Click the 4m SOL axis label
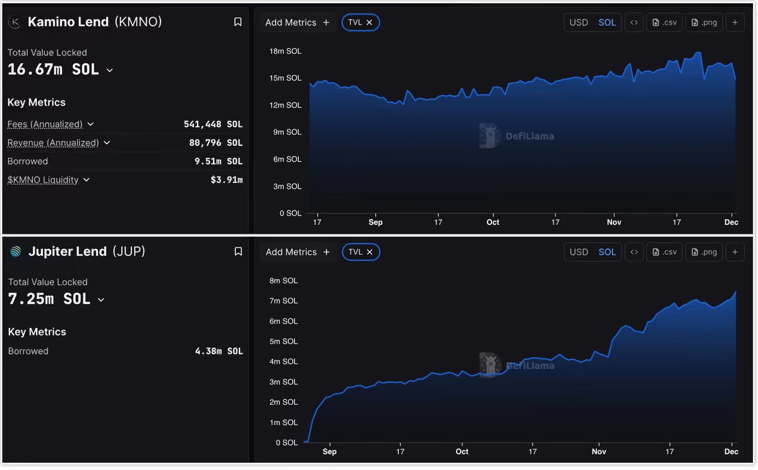This screenshot has width=758, height=470. click(x=284, y=361)
